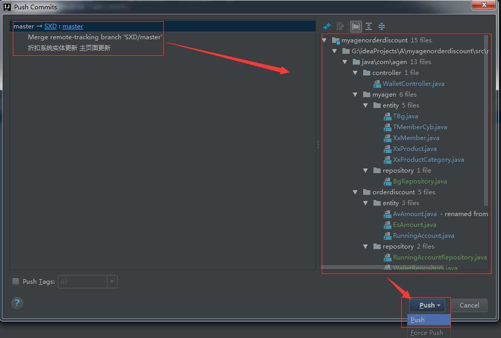Collapse the orderdiscount folder node

coord(355,192)
